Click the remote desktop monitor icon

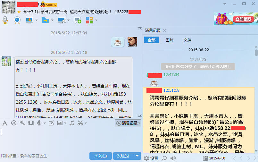point(62,20)
